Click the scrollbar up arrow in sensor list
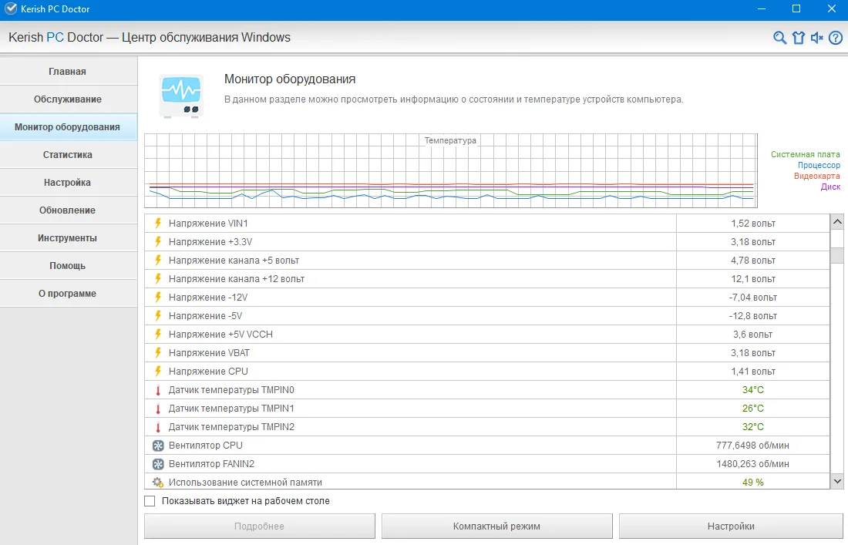 (837, 222)
